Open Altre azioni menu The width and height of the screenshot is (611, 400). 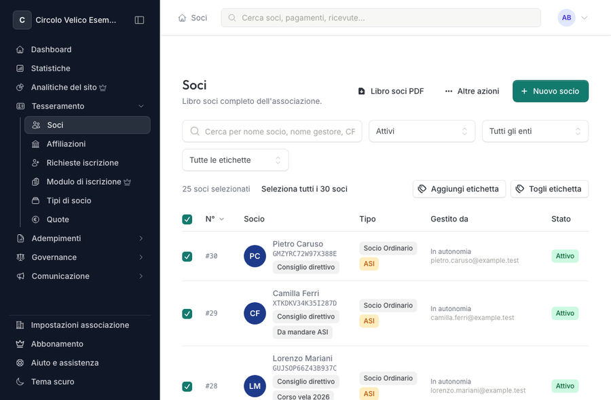(x=472, y=91)
